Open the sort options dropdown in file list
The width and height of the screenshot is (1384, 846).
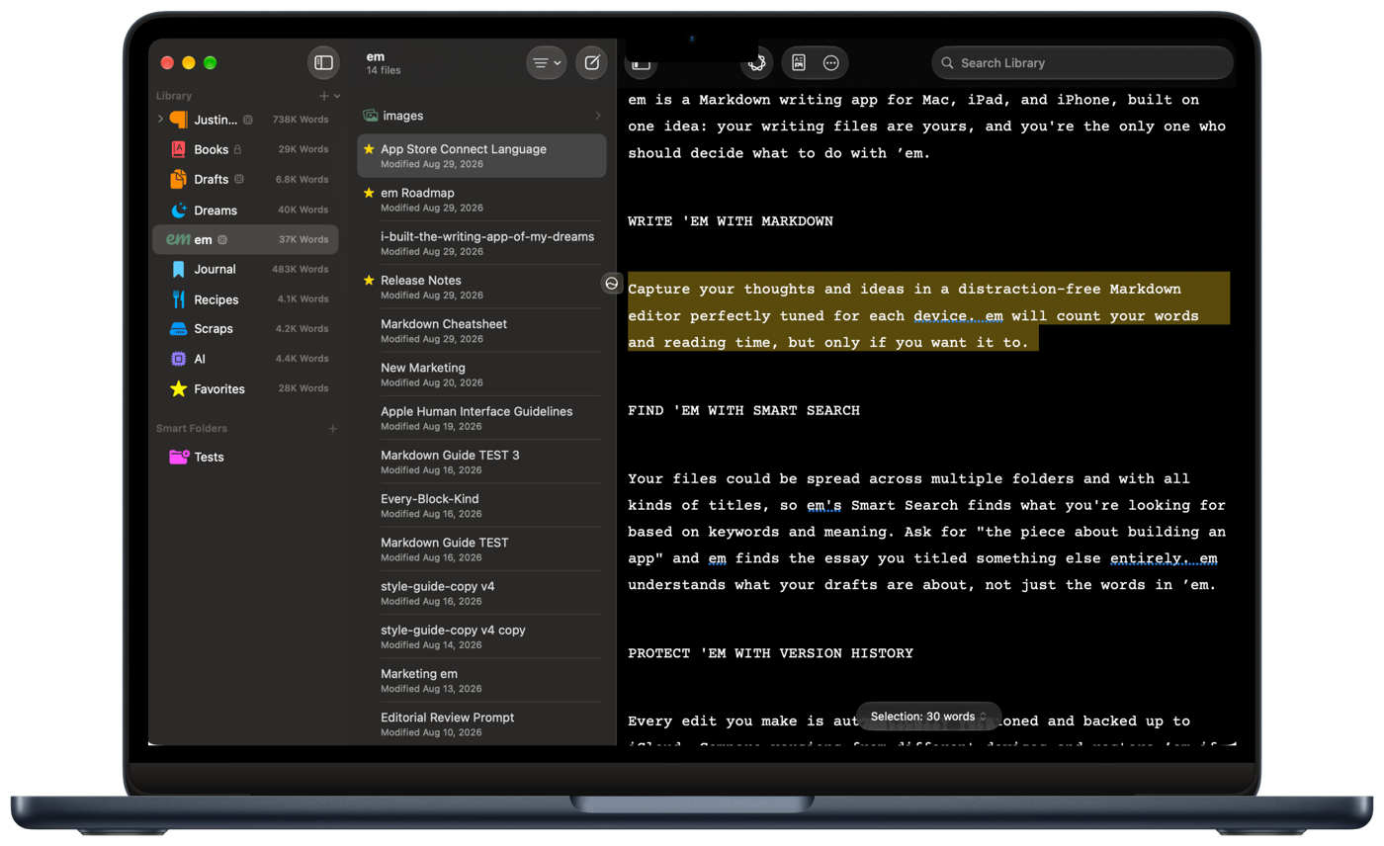pos(547,62)
